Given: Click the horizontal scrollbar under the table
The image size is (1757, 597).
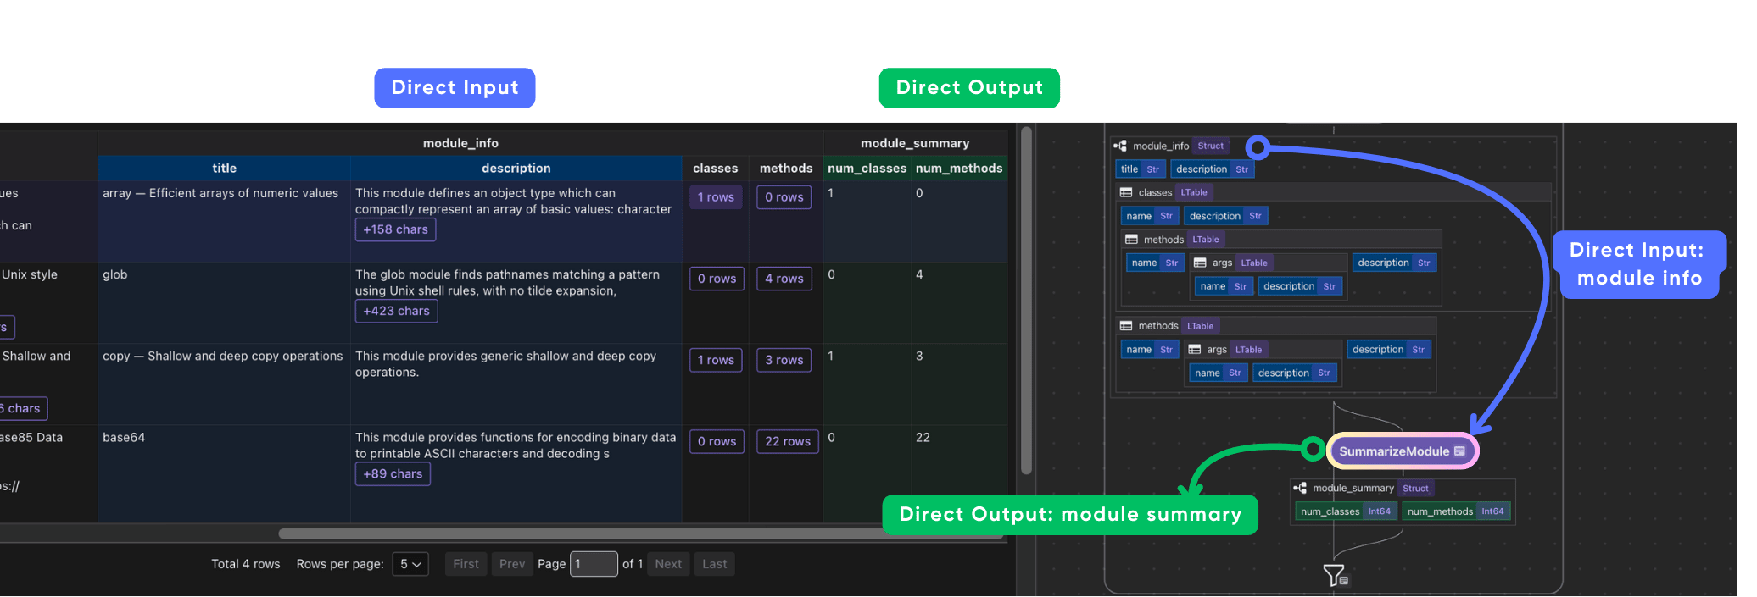Looking at the screenshot, I should [x=594, y=533].
